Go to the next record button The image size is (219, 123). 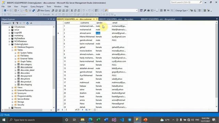(82, 110)
